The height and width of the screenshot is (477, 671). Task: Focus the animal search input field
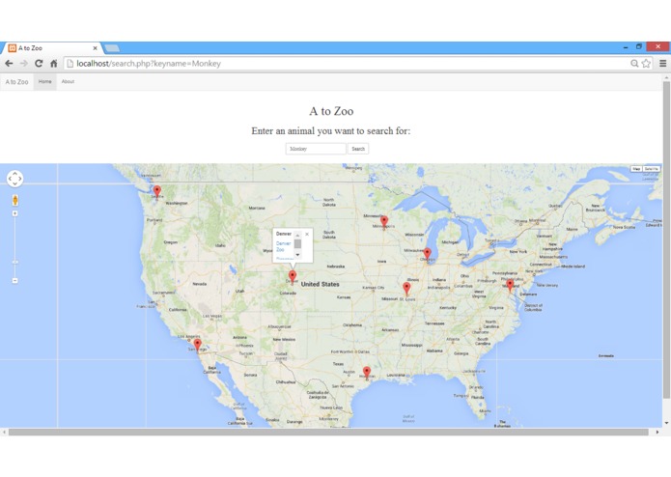coord(316,149)
